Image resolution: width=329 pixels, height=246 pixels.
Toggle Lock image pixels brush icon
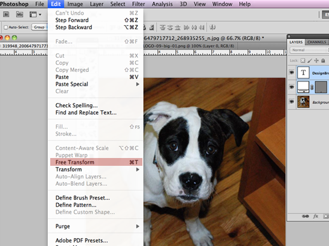click(310, 60)
